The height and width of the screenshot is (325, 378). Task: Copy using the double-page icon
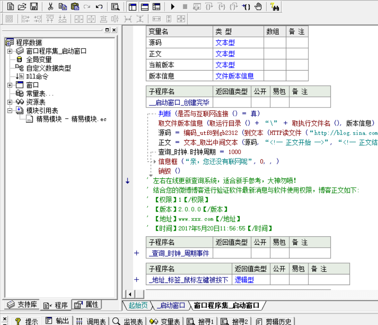(x=63, y=6)
